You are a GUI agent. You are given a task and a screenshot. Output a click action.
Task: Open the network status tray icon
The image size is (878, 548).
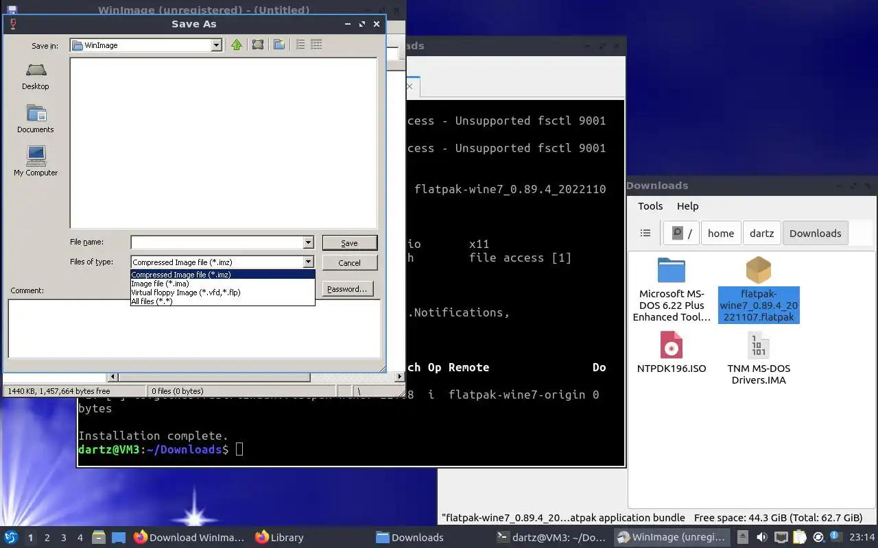click(781, 538)
